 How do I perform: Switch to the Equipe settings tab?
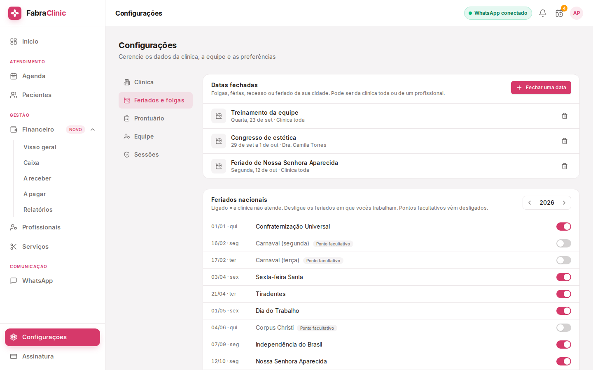[156, 136]
